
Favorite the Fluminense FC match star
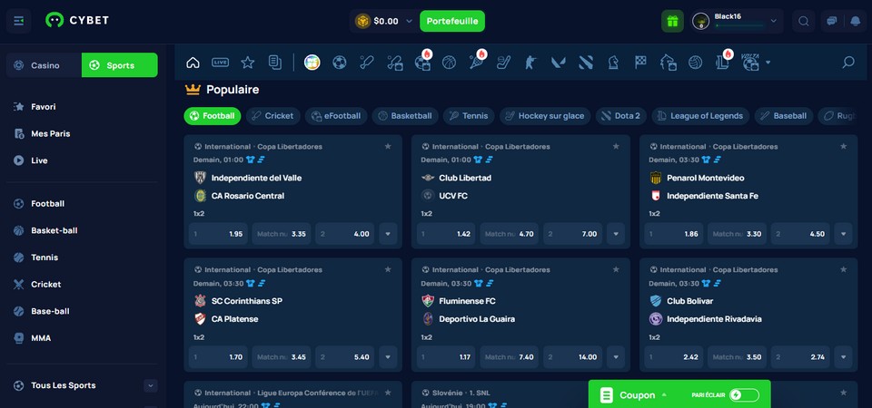pyautogui.click(x=616, y=270)
